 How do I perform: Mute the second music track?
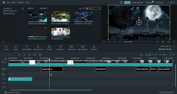click(x=6, y=87)
